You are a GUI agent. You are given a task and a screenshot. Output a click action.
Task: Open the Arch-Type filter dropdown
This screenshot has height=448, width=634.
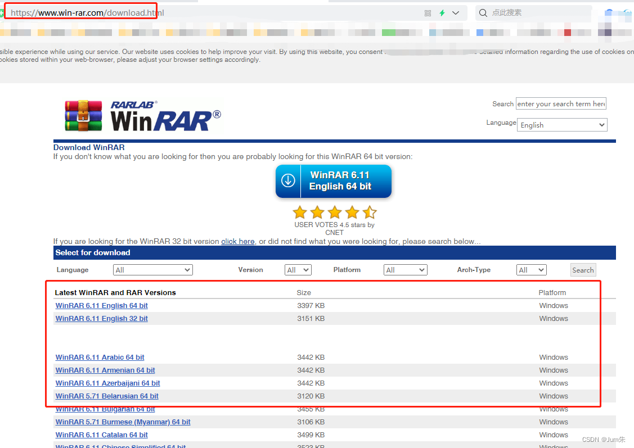pos(531,270)
